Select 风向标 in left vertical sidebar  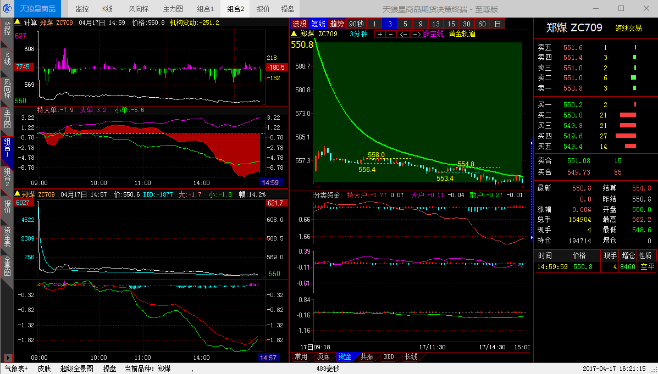coord(7,88)
